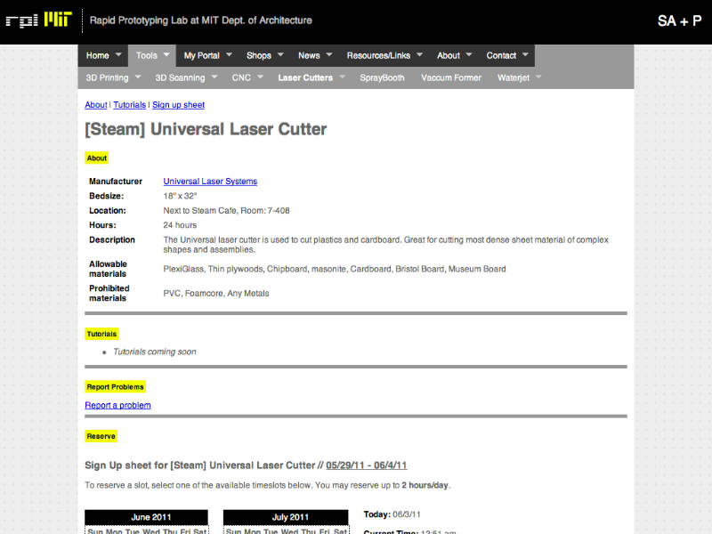This screenshot has height=534, width=712.
Task: Go to the Sign up sheet link
Action: tap(178, 105)
